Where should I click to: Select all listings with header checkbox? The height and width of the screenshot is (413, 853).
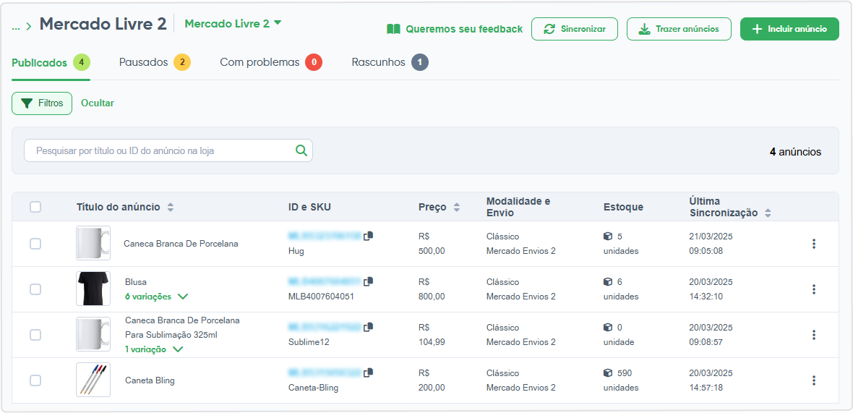(x=35, y=207)
